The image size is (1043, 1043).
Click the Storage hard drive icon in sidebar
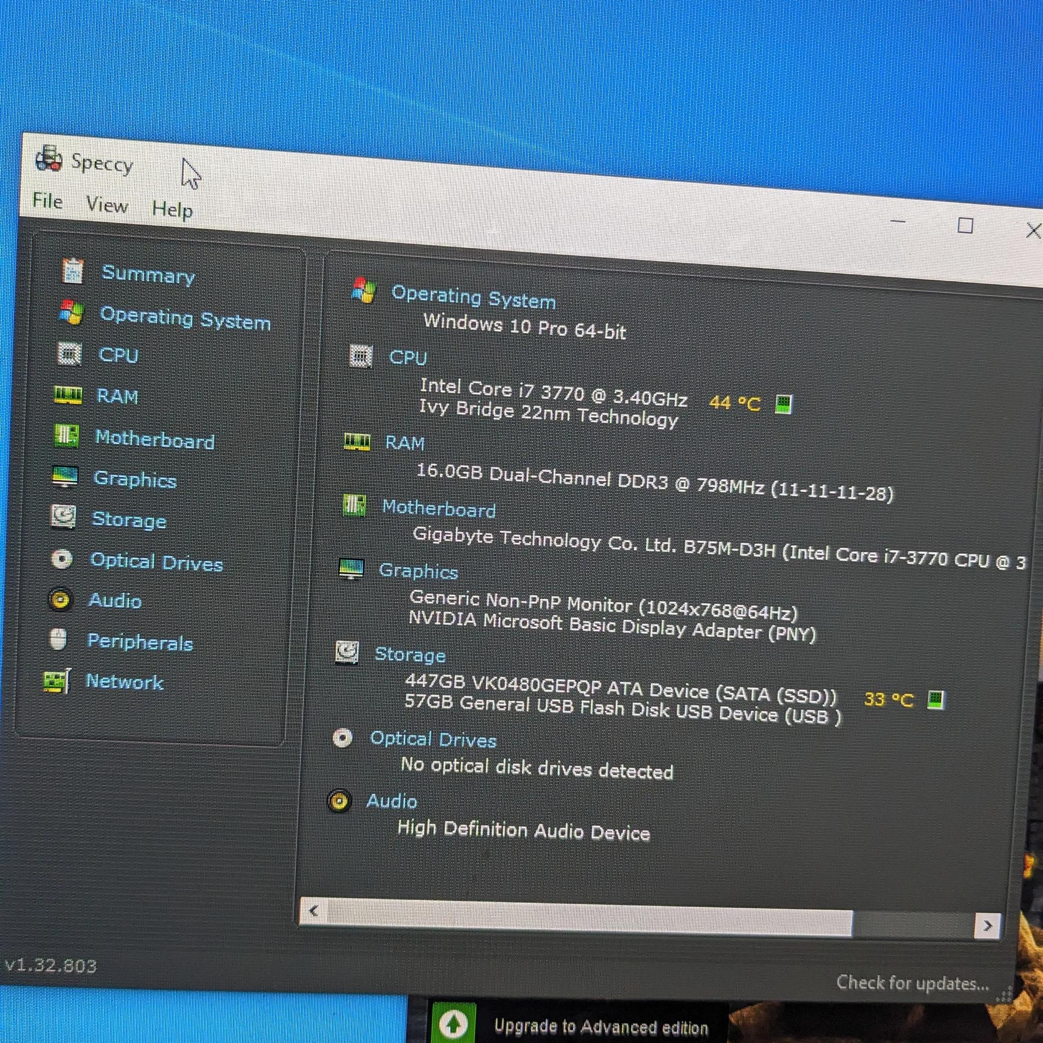[x=63, y=516]
